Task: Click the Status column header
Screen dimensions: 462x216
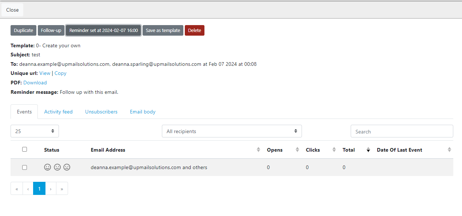Action: point(52,150)
